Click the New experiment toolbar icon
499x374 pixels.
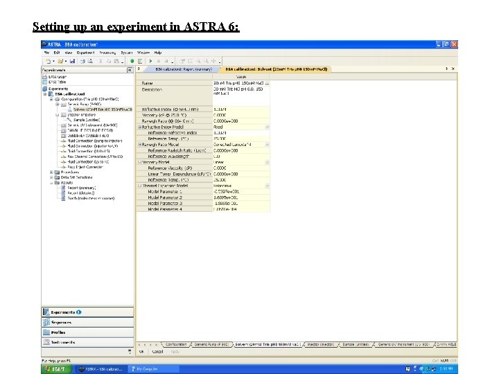pos(48,61)
